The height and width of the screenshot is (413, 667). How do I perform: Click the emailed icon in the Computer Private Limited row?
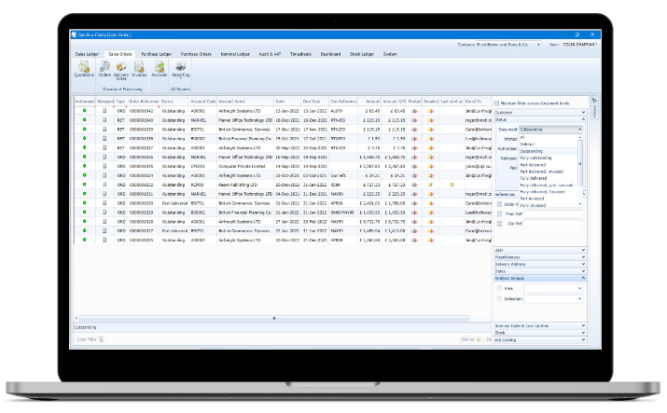[x=431, y=166]
